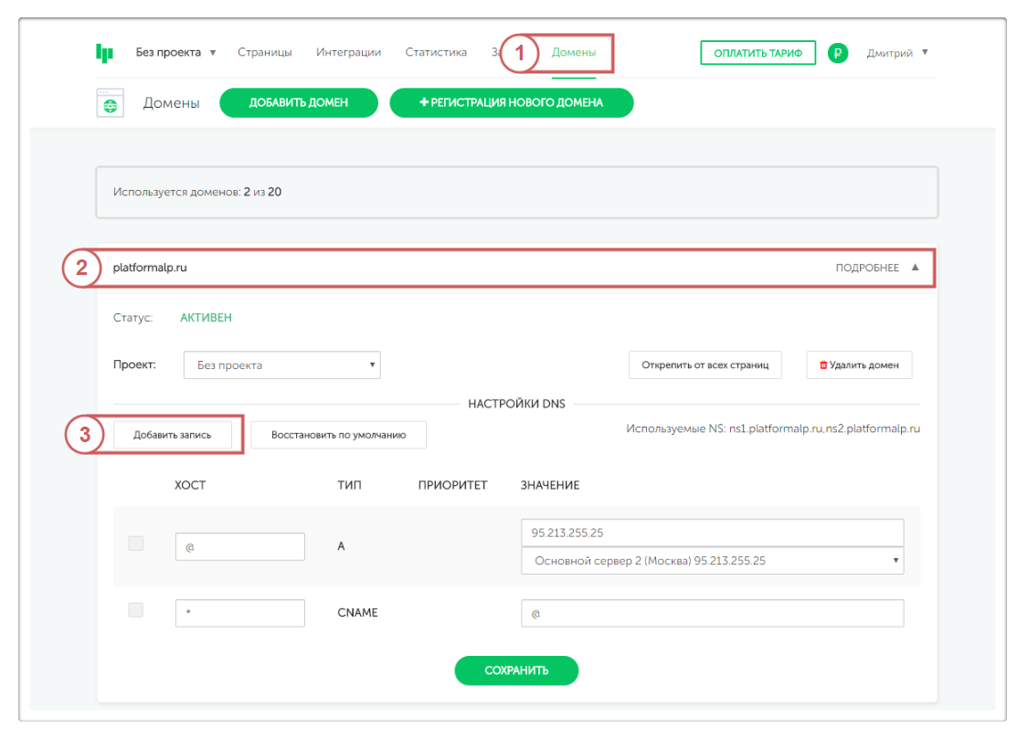Tick the checkbox for the A record
Screen dimensions: 1017x739
(x=136, y=544)
